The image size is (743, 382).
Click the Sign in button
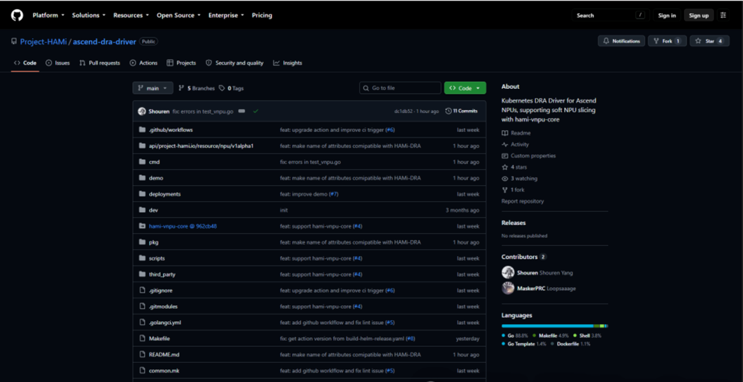667,15
